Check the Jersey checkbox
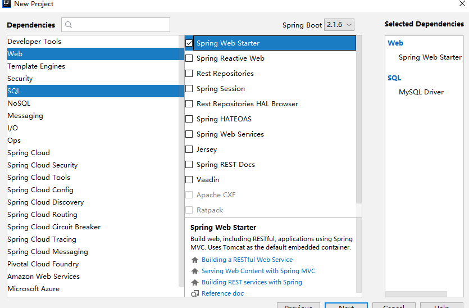This screenshot has height=308, width=469. point(189,149)
